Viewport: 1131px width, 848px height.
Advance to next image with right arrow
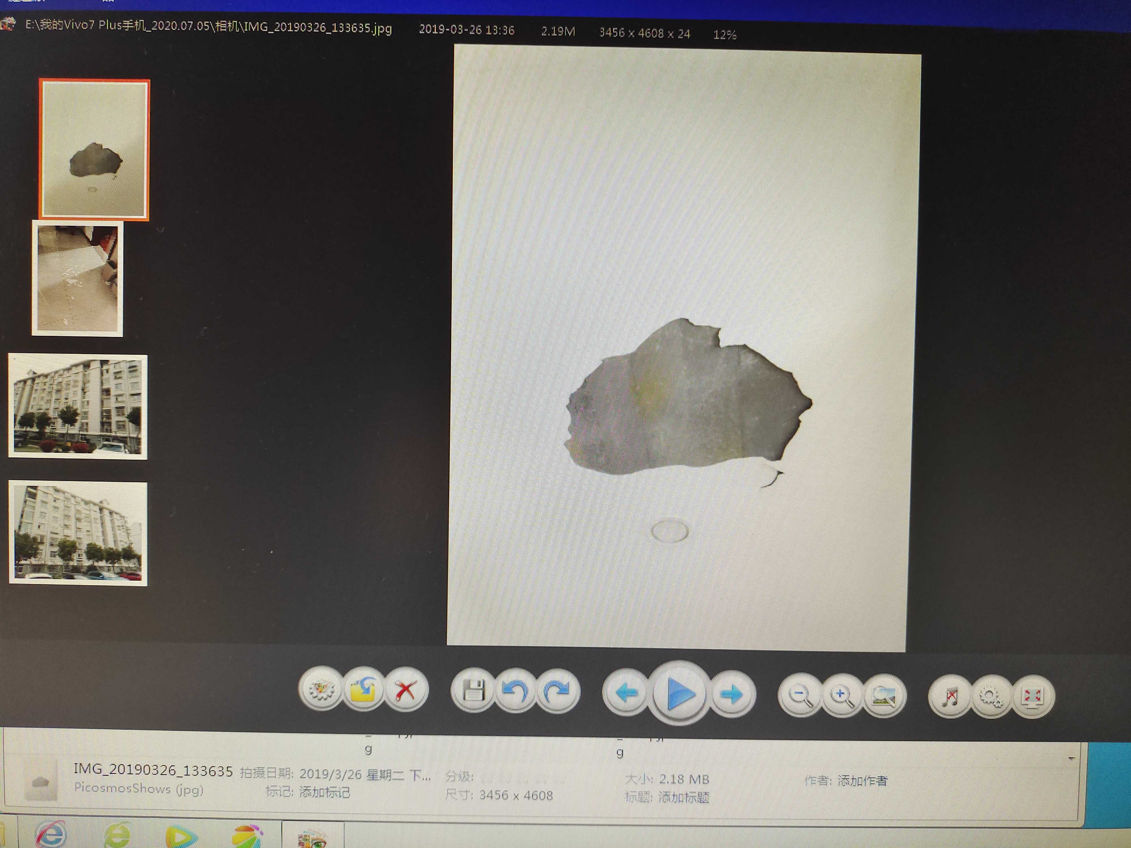click(732, 695)
